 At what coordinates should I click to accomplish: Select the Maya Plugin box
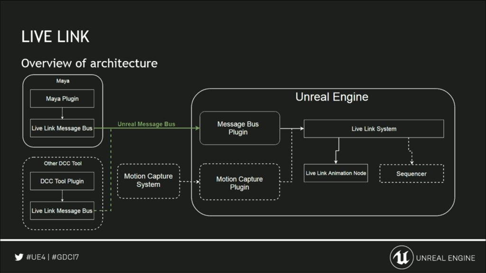click(x=62, y=99)
